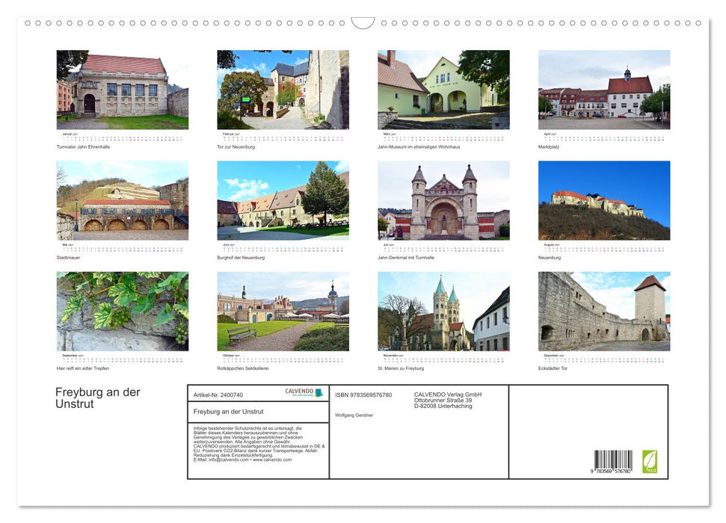The width and height of the screenshot is (726, 523).
Task: Click the December date strip under Eckstädter Tor
Action: coord(604,358)
